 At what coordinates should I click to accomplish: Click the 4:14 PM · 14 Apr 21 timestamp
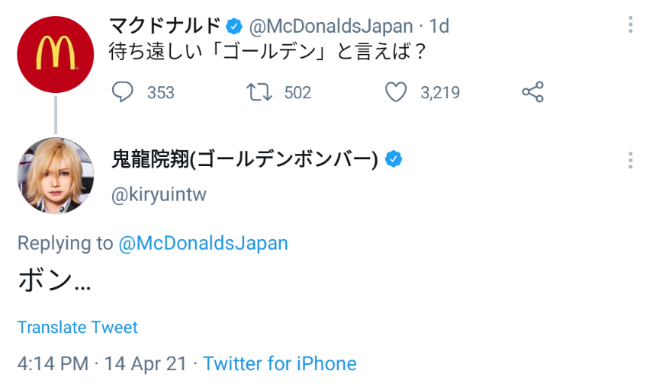pyautogui.click(x=101, y=363)
